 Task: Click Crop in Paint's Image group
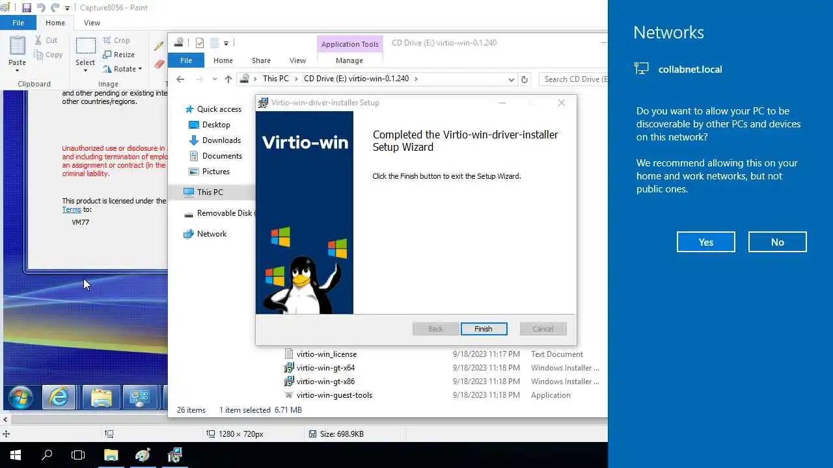pyautogui.click(x=116, y=40)
